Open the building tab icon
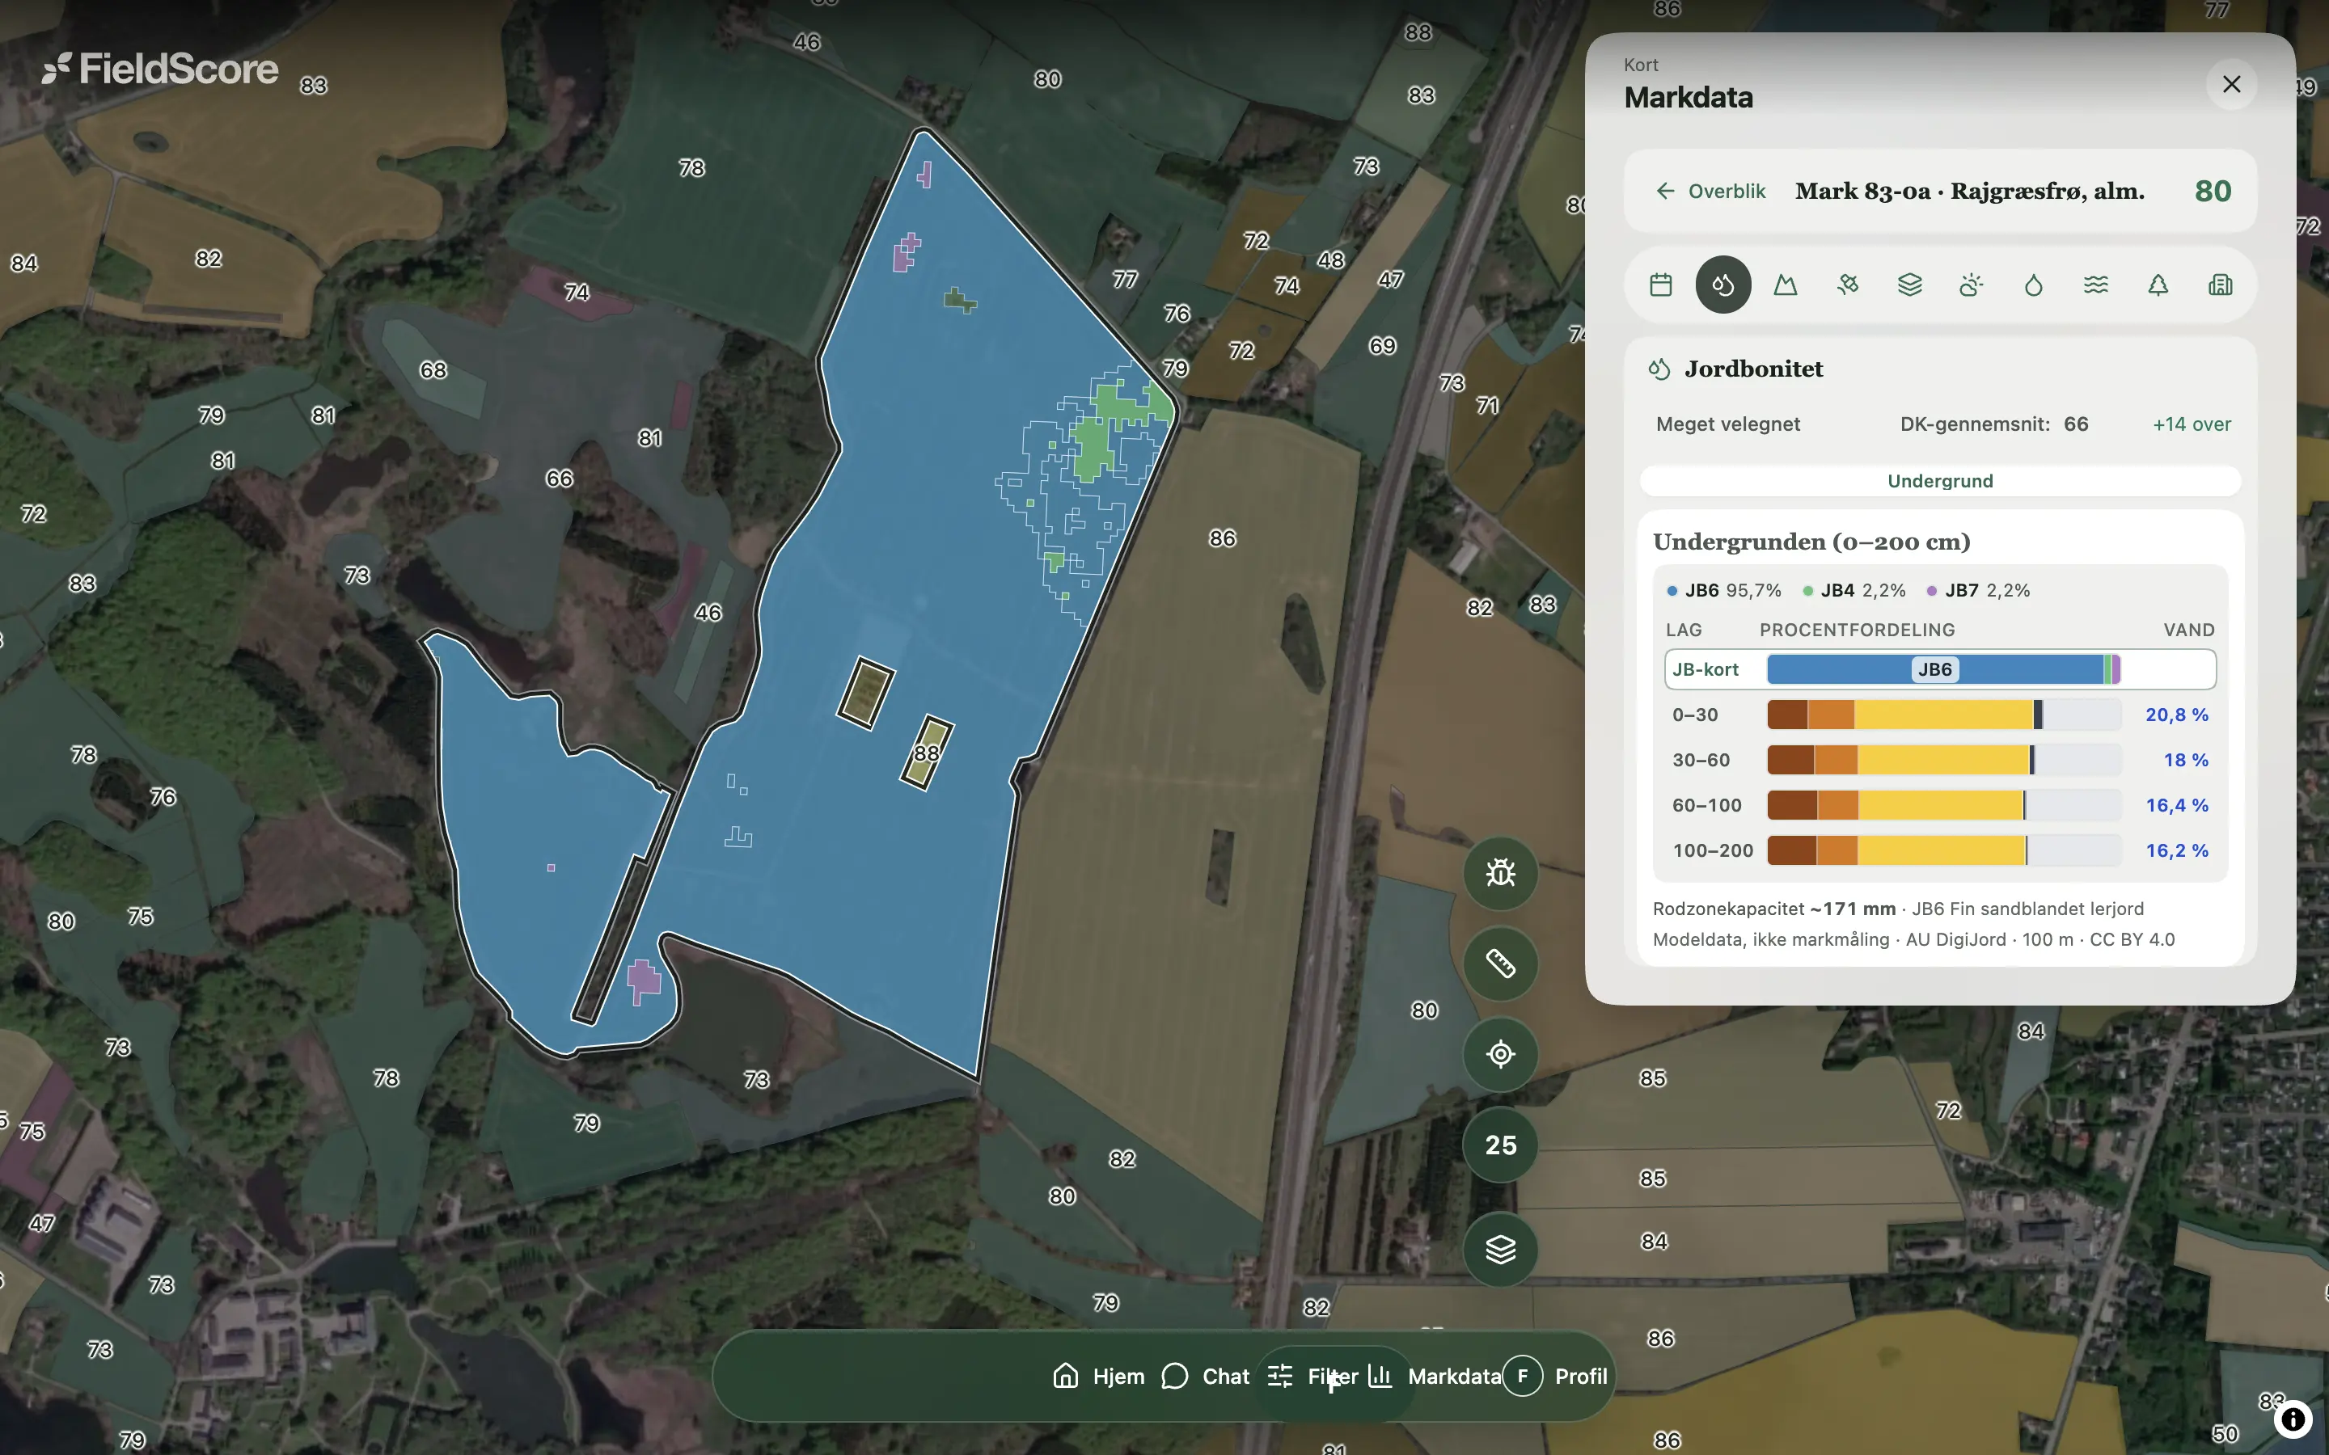The image size is (2329, 1455). pyautogui.click(x=2221, y=285)
